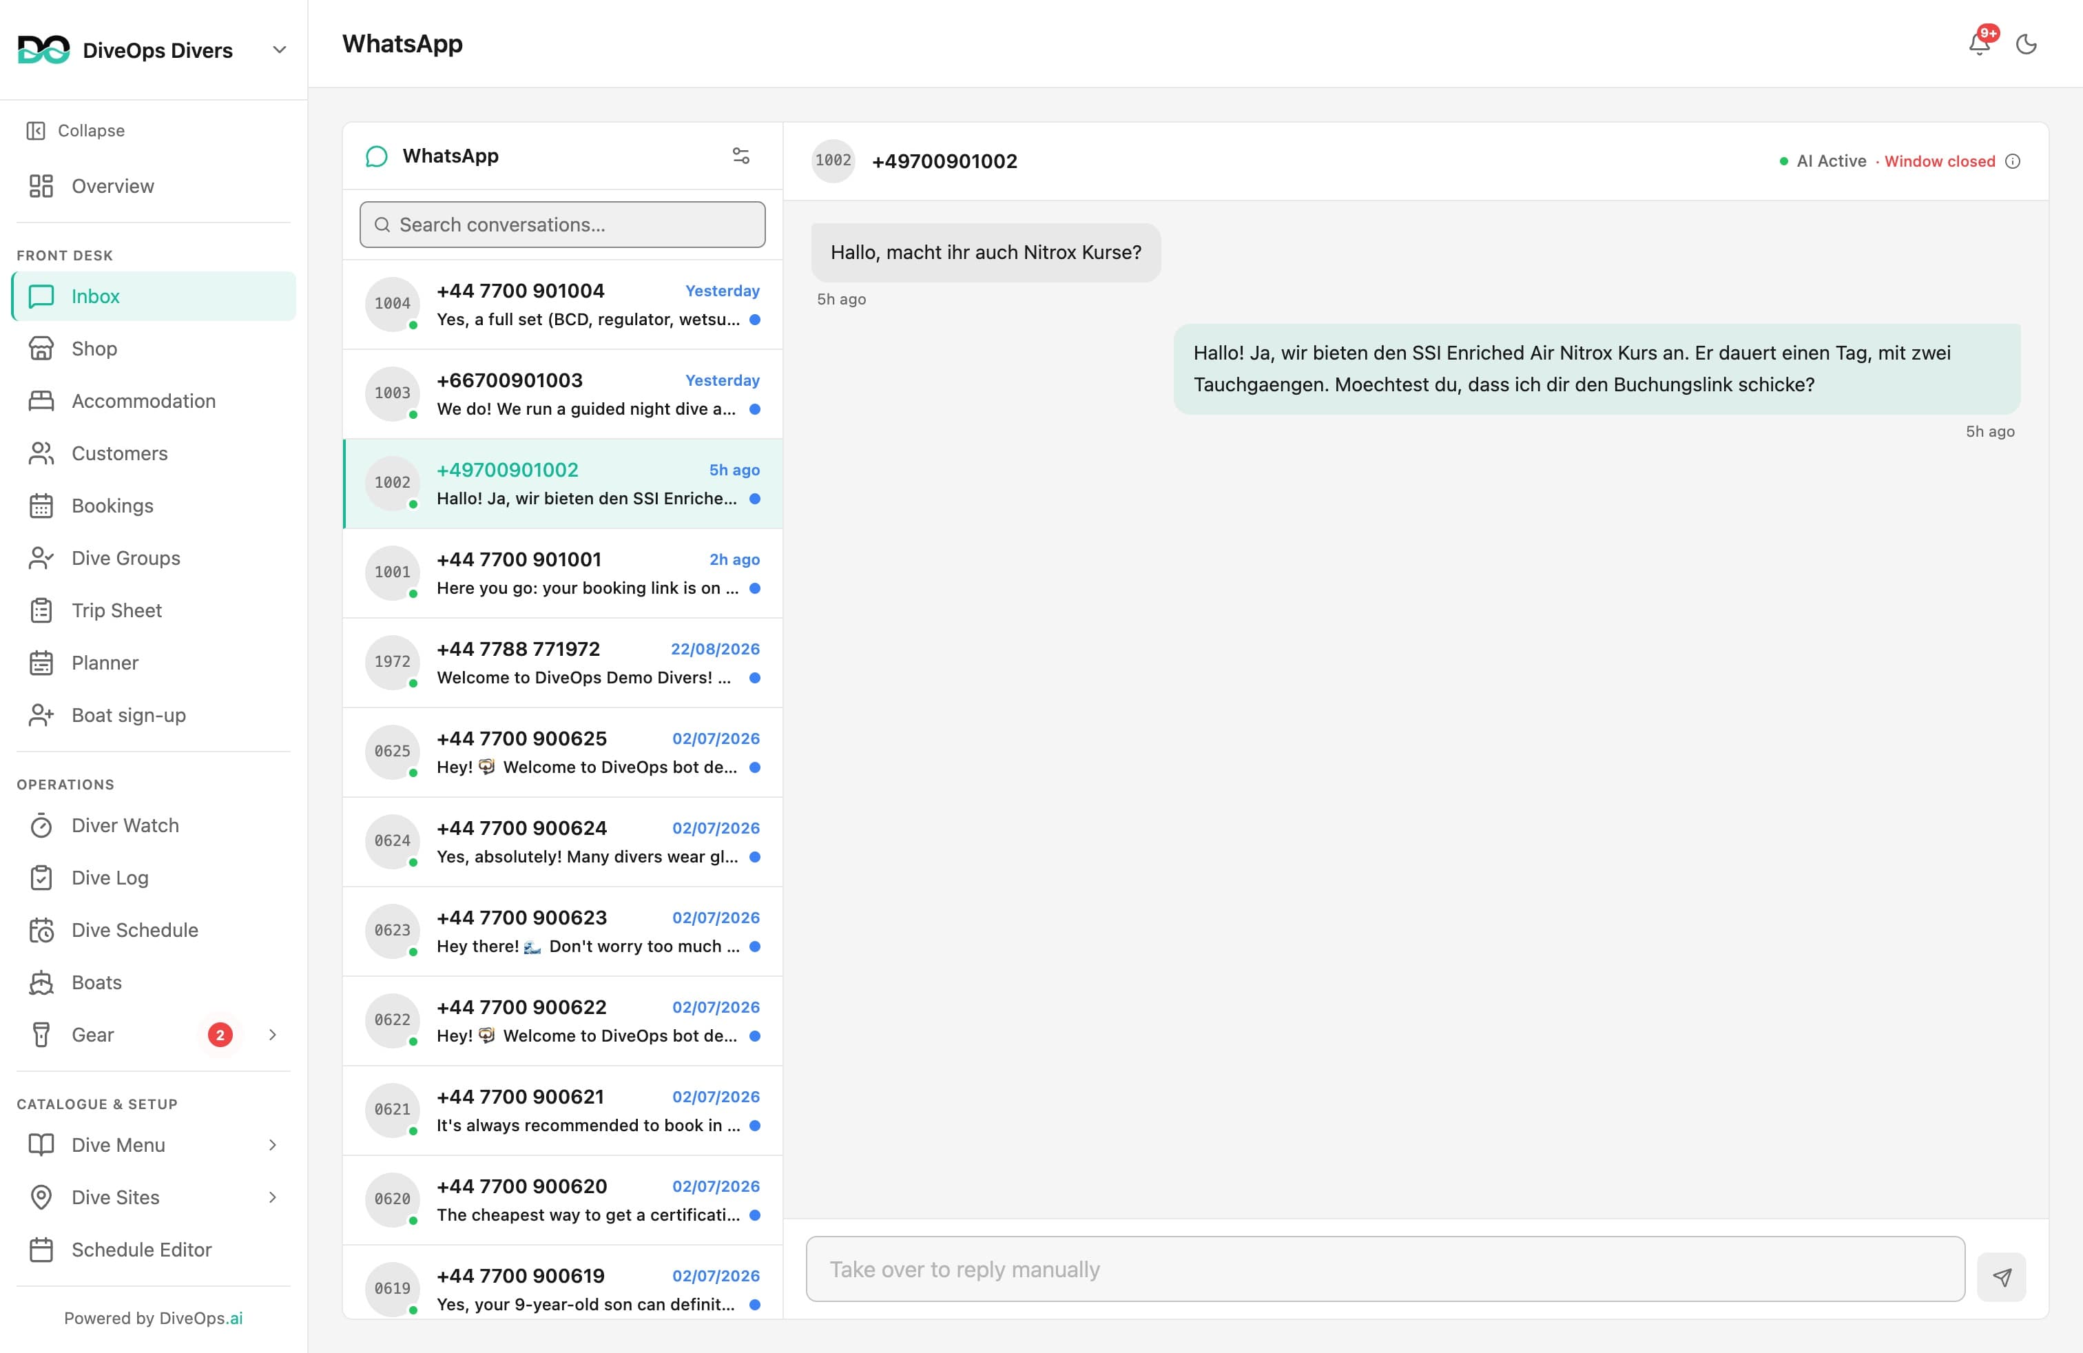Click the Dive Sites pin icon
The height and width of the screenshot is (1353, 2083).
(41, 1197)
